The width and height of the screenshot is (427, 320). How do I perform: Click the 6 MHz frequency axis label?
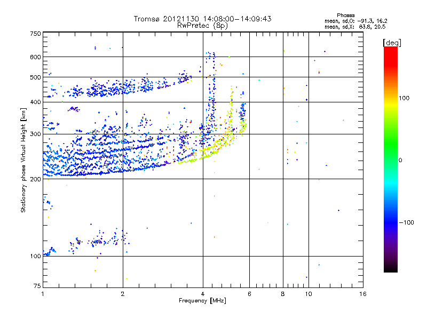[x=249, y=294]
